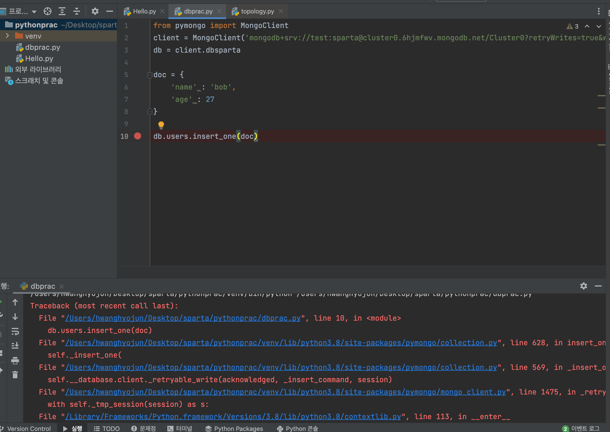
Task: Open the TODO tool window
Action: tap(107, 428)
